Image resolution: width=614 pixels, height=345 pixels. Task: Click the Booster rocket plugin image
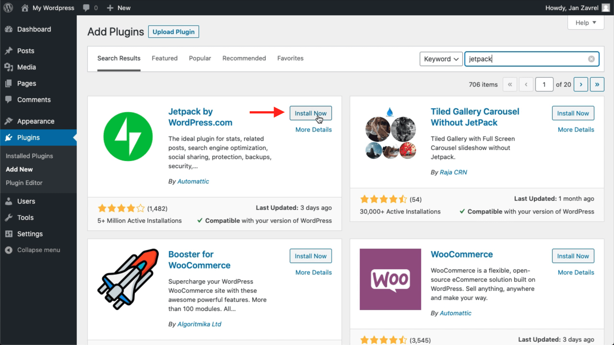pos(128,279)
